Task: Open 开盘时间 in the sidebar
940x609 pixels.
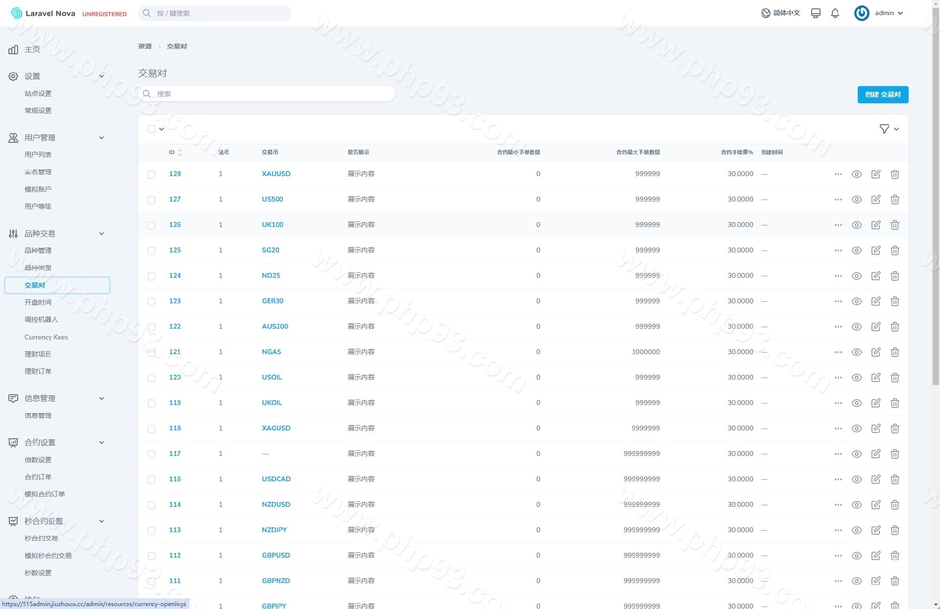Action: [38, 302]
